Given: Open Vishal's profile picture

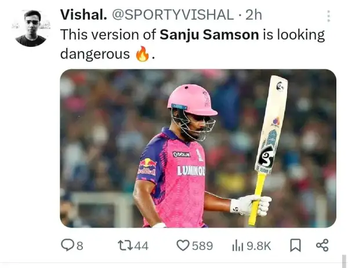Looking at the screenshot, I should (31, 28).
